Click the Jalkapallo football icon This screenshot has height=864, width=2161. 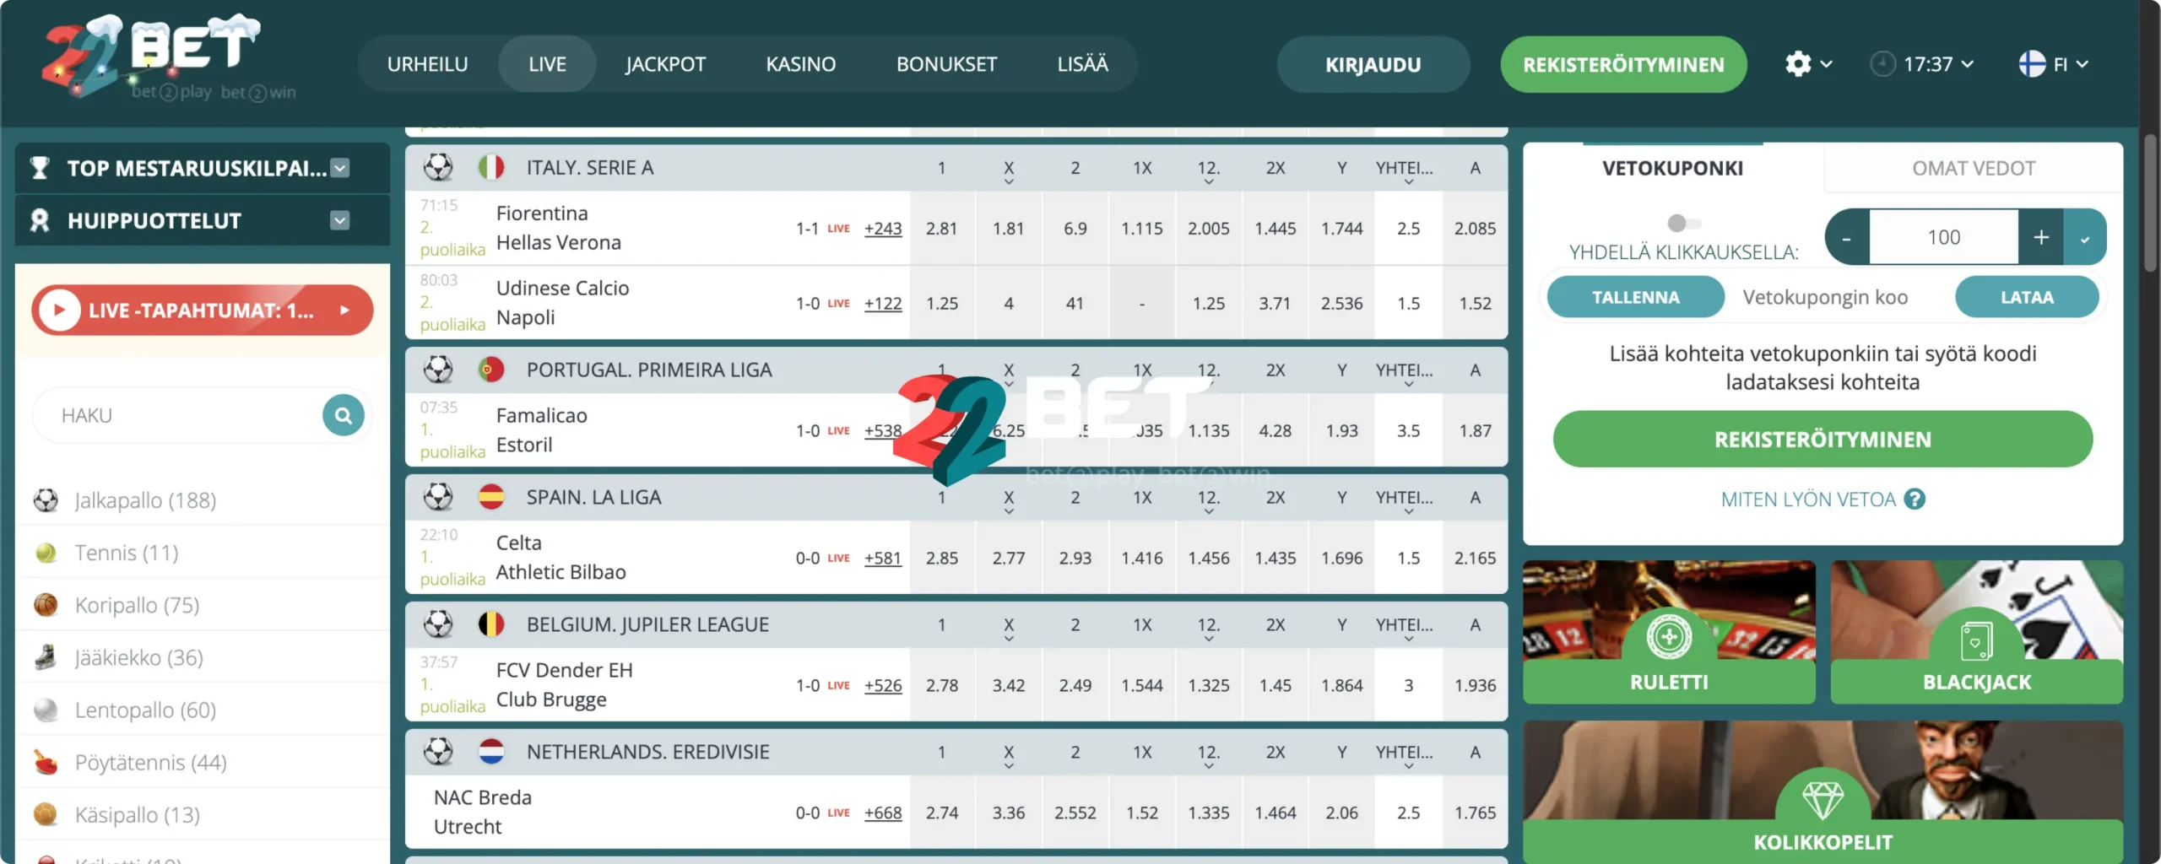click(x=46, y=500)
